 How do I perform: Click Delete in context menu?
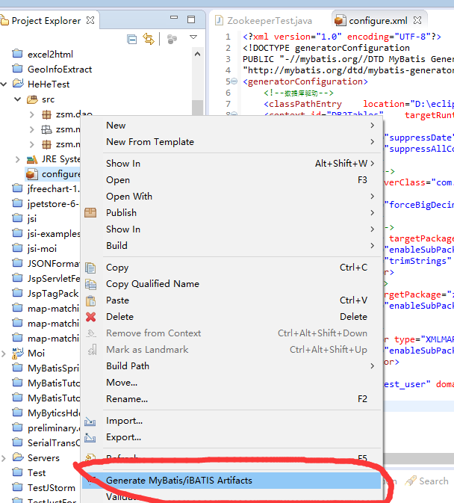pos(231,317)
